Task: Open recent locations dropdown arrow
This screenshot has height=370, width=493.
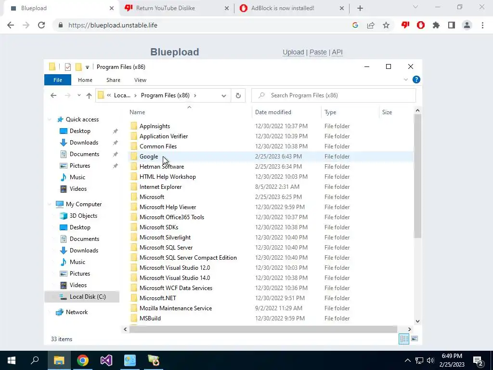Action: [79, 95]
